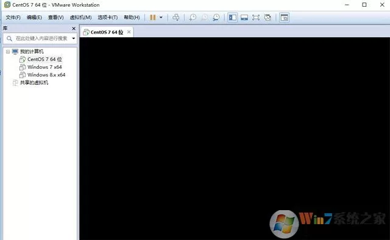Collapse the 我的计算机 tree node
This screenshot has height=240, width=390.
pyautogui.click(x=8, y=52)
